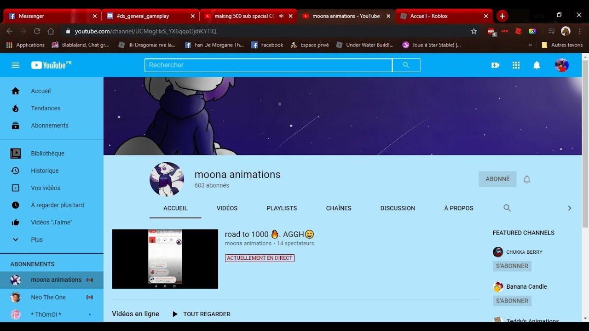Image resolution: width=589 pixels, height=331 pixels.
Task: Open the notifications bell in top bar
Action: 537,65
